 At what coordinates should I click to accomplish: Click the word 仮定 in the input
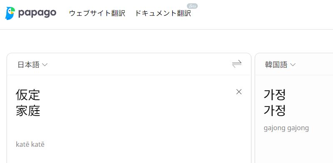coord(28,95)
